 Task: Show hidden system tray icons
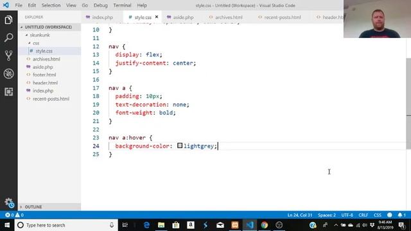click(336, 225)
